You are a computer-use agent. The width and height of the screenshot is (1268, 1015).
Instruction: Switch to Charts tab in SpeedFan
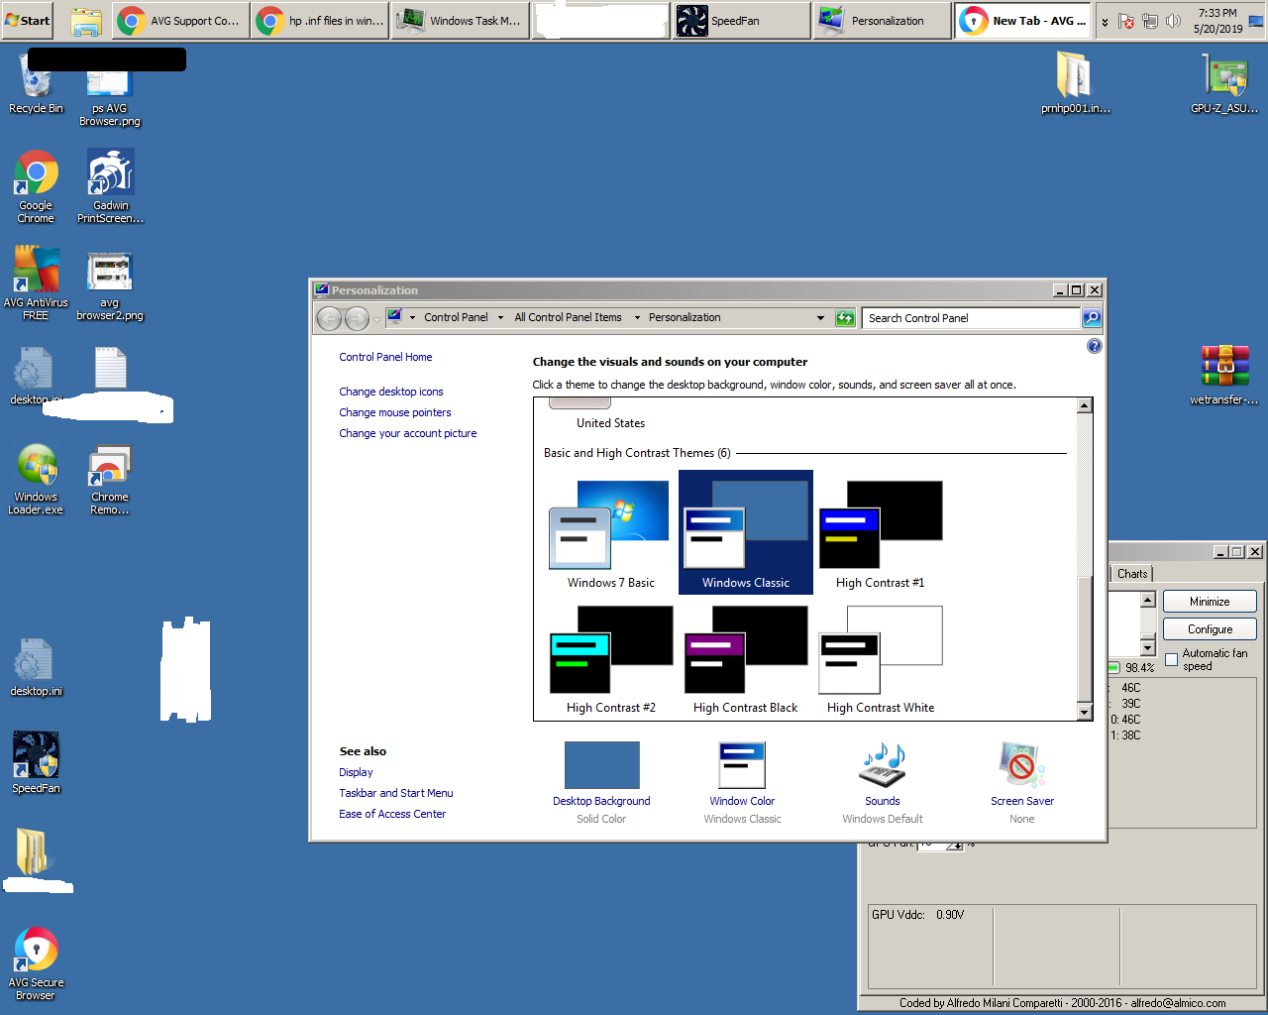coord(1131,574)
